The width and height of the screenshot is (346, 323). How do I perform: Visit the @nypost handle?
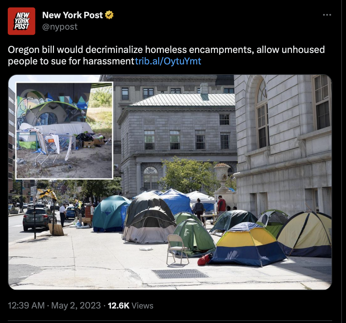pos(60,27)
